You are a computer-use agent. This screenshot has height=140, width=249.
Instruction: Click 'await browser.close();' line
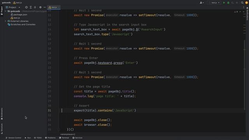[x=93, y=125]
